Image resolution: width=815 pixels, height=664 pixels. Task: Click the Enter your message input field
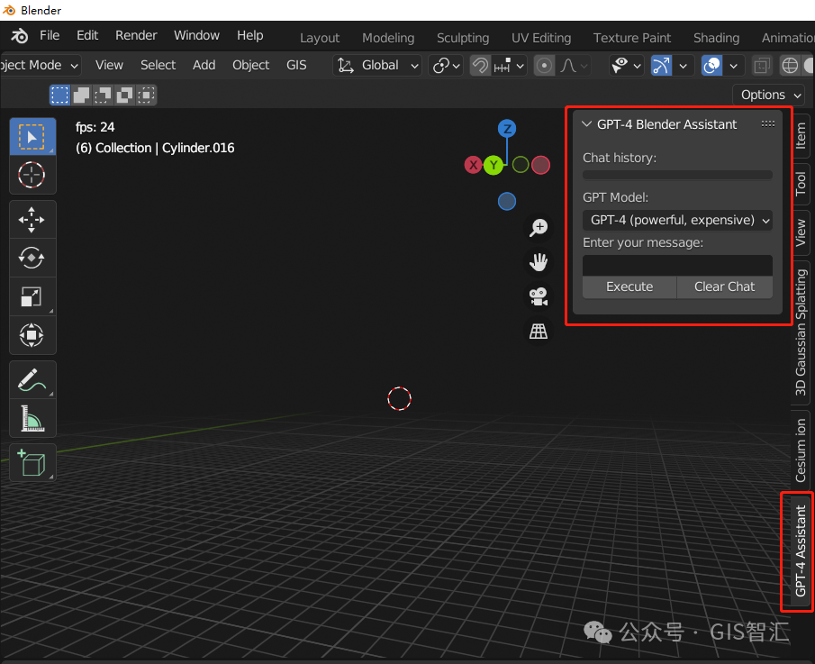click(676, 265)
